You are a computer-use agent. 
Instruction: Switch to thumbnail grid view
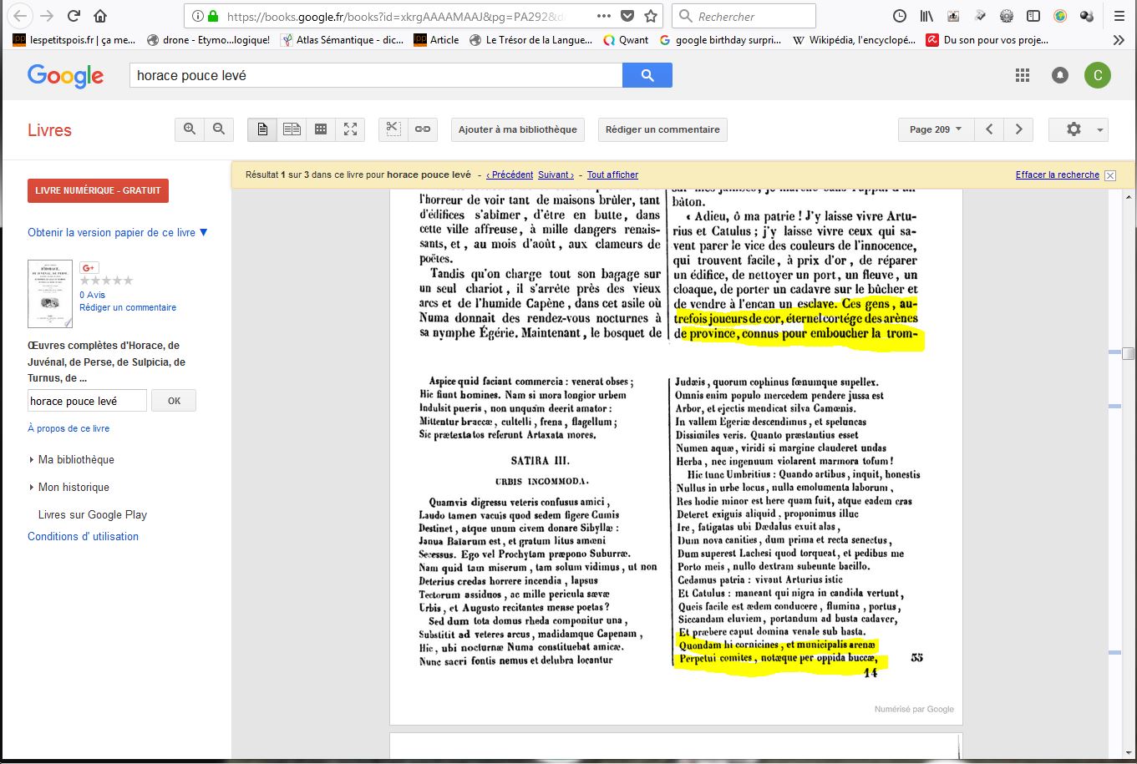click(321, 129)
